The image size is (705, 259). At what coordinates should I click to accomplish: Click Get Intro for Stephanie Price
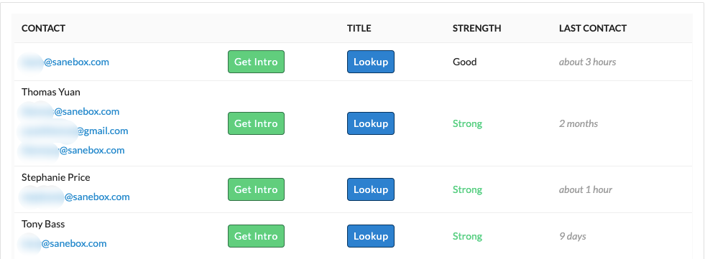256,189
